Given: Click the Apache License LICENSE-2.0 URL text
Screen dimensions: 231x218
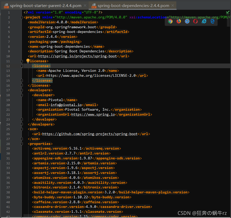Looking at the screenshot, I should [x=91, y=76].
